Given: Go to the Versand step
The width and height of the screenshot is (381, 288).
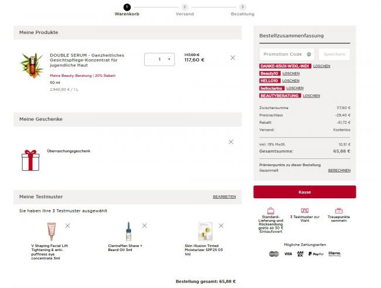Looking at the screenshot, I should pyautogui.click(x=185, y=8).
